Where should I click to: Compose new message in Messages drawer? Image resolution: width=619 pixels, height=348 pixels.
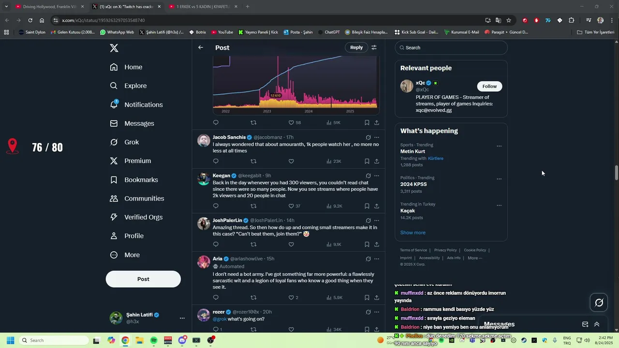(x=585, y=324)
